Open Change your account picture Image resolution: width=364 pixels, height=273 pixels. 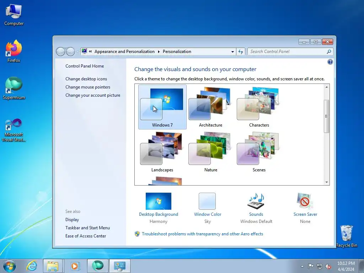pos(93,95)
